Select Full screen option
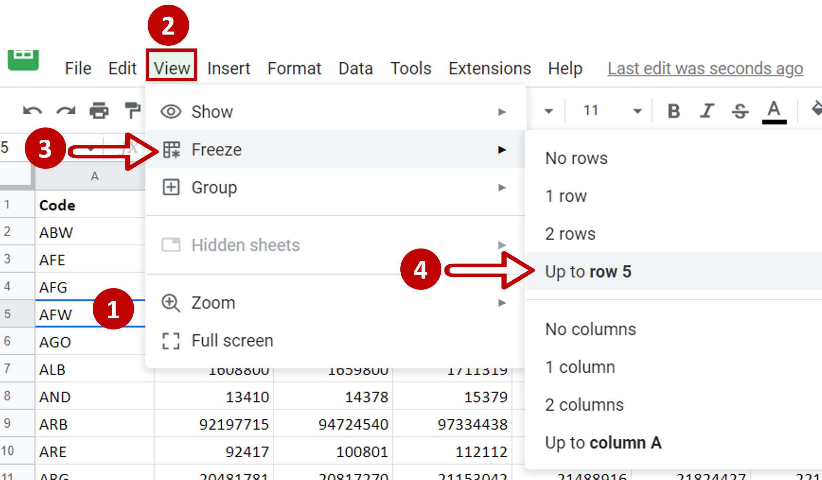Viewport: 822px width, 480px height. [335, 341]
